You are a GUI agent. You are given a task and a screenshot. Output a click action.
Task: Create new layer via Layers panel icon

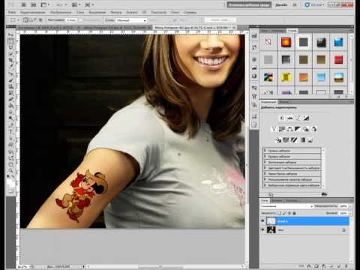[339, 266]
